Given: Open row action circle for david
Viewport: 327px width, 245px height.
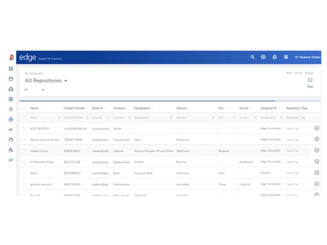Looking at the screenshot, I should coord(317,172).
